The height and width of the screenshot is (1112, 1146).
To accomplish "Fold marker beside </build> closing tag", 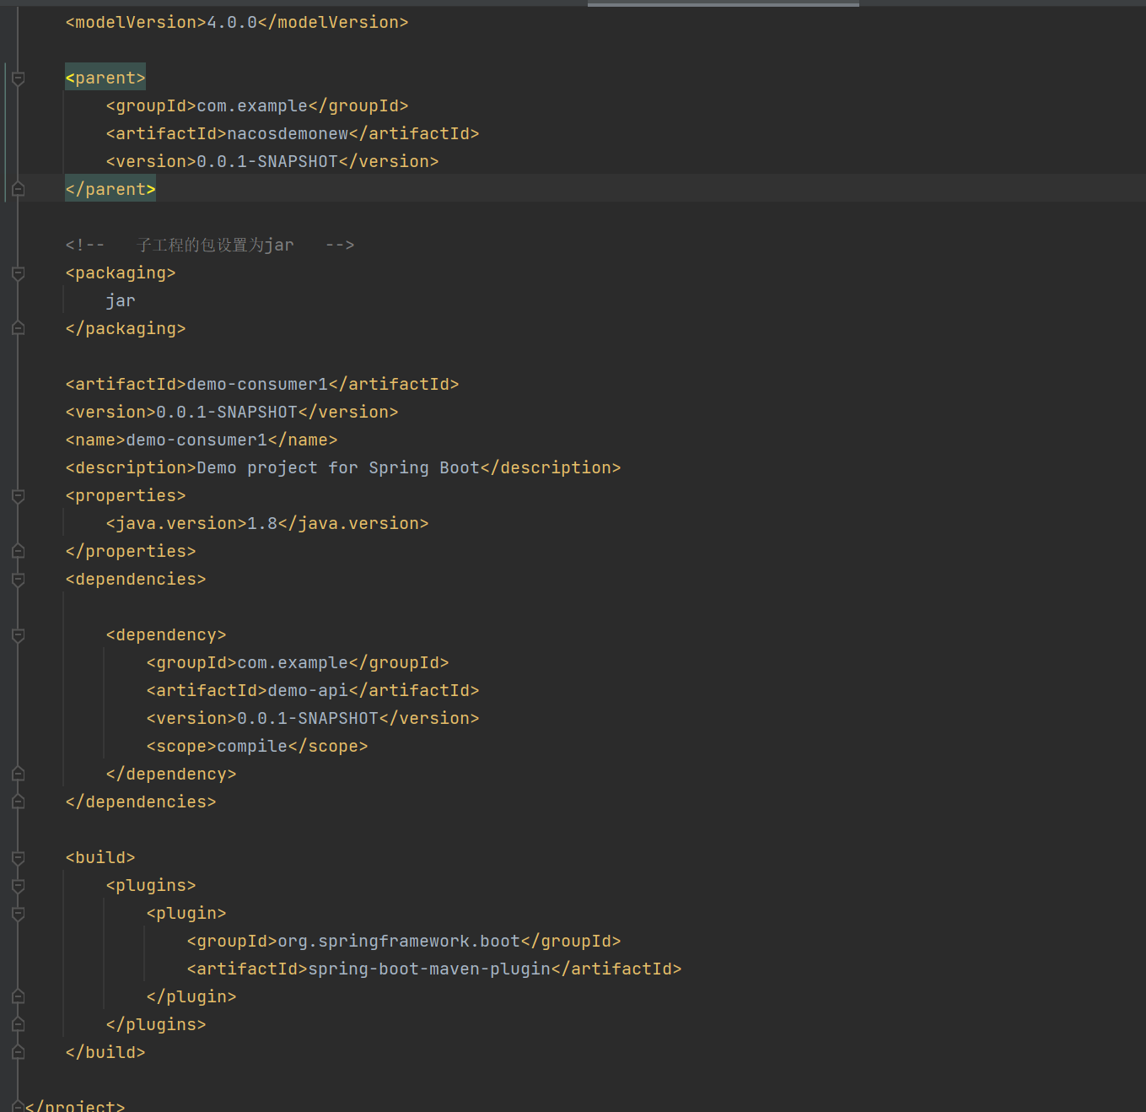I will pyautogui.click(x=18, y=1053).
